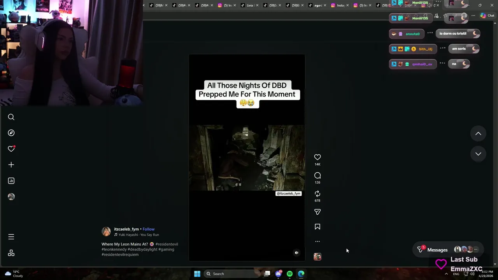498x280 pixels.
Task: Open message avatars' three-dot menu
Action: coord(475,250)
